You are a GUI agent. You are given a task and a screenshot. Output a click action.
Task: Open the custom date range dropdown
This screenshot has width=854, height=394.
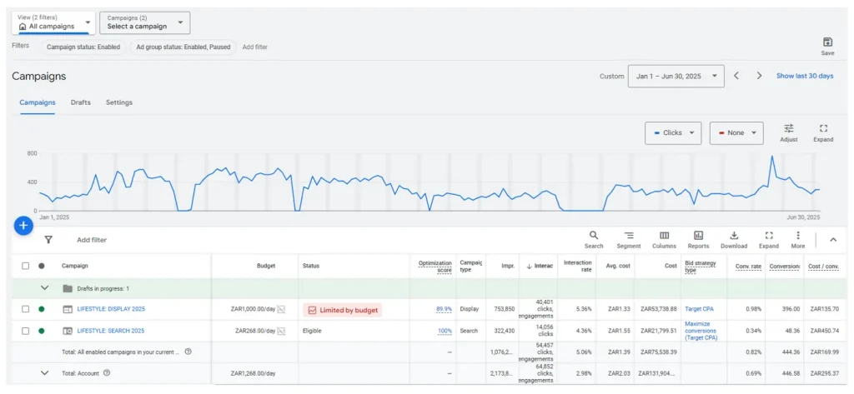coord(676,76)
